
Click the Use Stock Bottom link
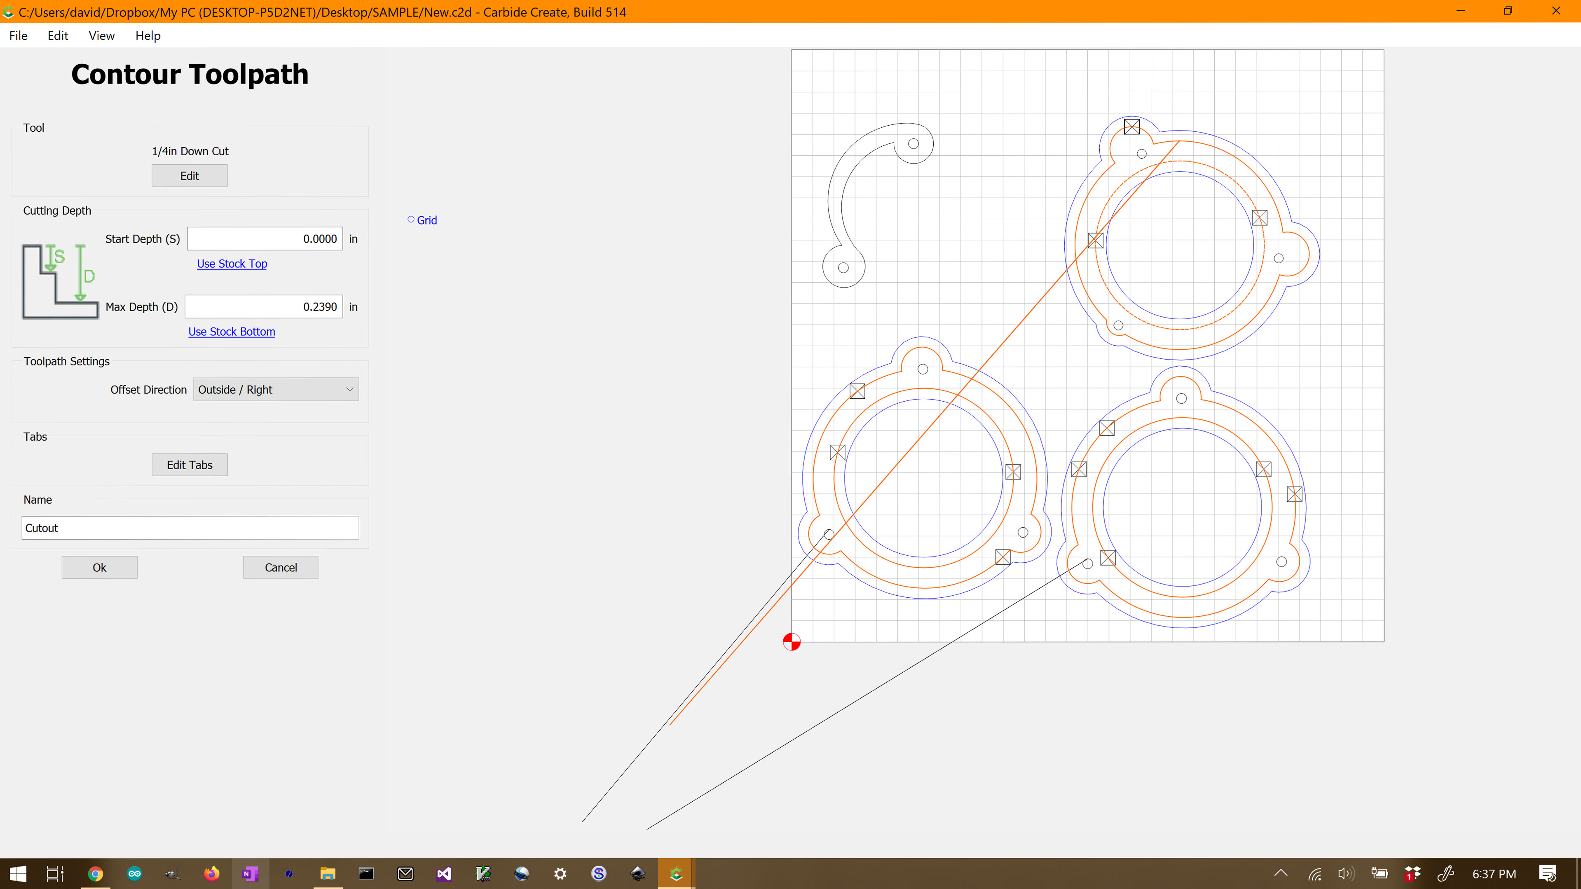click(232, 331)
